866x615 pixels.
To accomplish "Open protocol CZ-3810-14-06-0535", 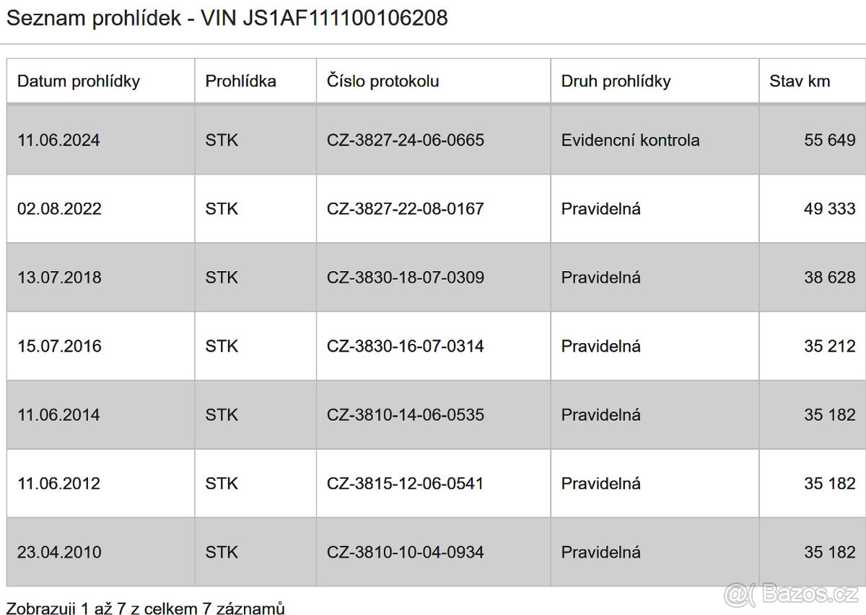I will pos(405,415).
